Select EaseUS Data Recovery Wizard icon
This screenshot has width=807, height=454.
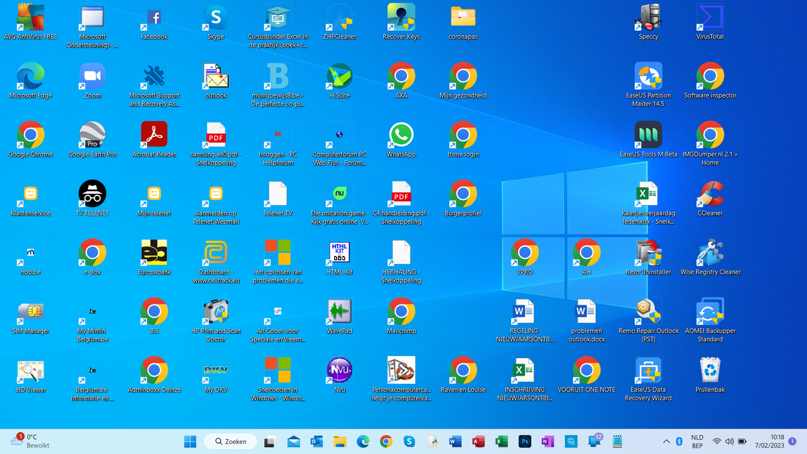pyautogui.click(x=648, y=379)
